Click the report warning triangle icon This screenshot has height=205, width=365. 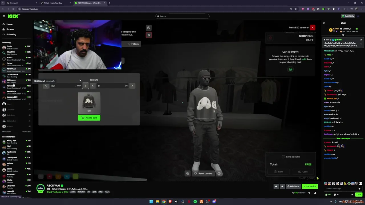[x=315, y=193]
